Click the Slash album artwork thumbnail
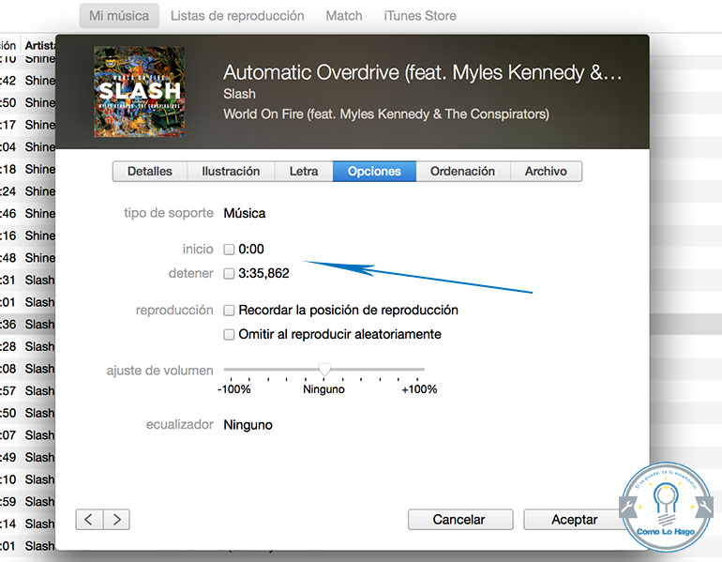Image resolution: width=722 pixels, height=562 pixels. click(x=139, y=92)
